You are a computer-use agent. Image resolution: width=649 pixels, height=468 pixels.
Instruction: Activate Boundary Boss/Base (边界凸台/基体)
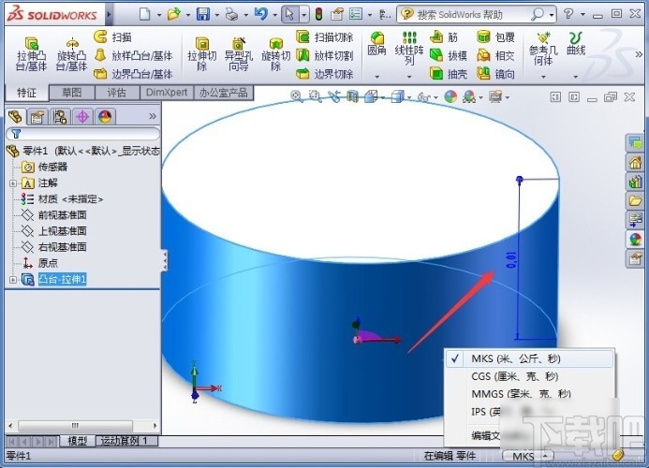click(x=133, y=74)
